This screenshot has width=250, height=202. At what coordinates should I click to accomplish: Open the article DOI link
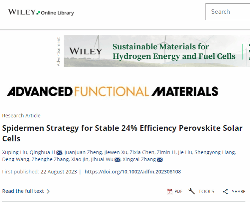[133, 172]
